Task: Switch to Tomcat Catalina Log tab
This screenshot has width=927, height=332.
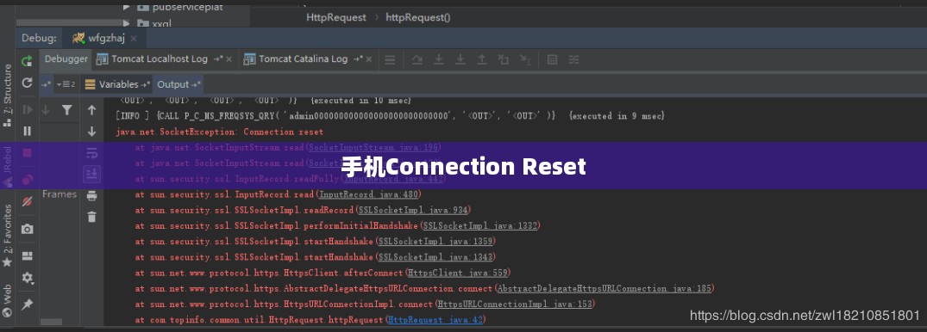Action: [x=304, y=59]
